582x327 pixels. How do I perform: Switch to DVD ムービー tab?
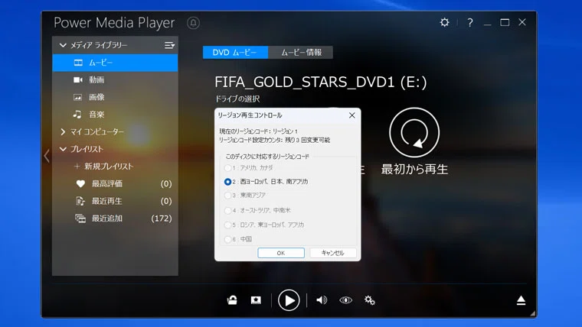[235, 52]
